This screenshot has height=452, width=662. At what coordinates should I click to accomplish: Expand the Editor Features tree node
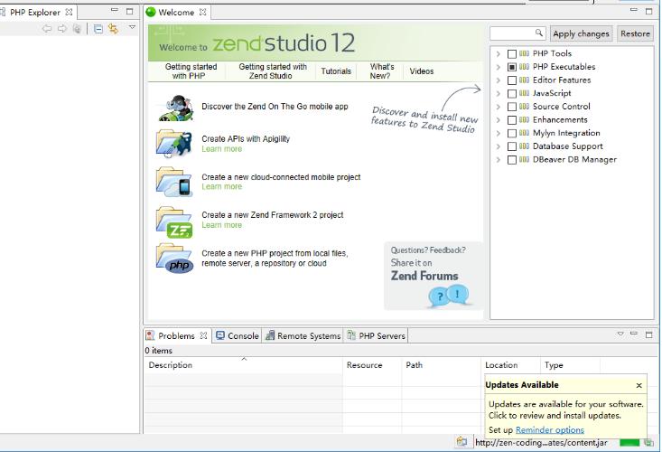[x=499, y=80]
